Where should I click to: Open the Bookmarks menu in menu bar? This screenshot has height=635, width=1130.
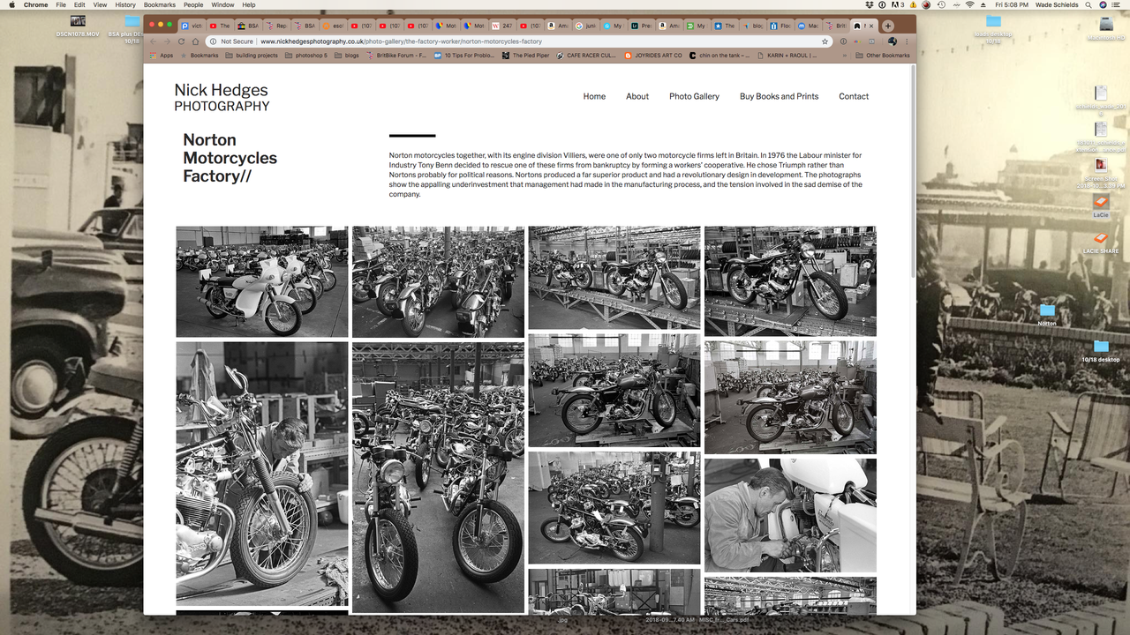(x=160, y=4)
